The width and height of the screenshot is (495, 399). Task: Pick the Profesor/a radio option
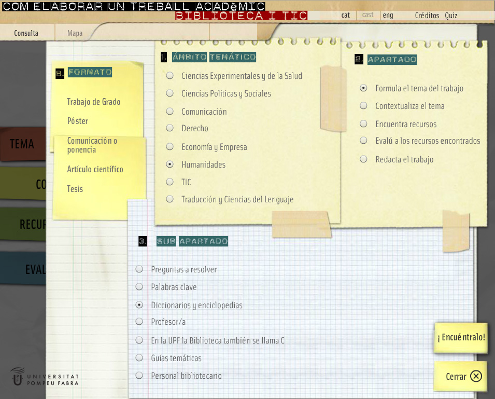pyautogui.click(x=139, y=322)
